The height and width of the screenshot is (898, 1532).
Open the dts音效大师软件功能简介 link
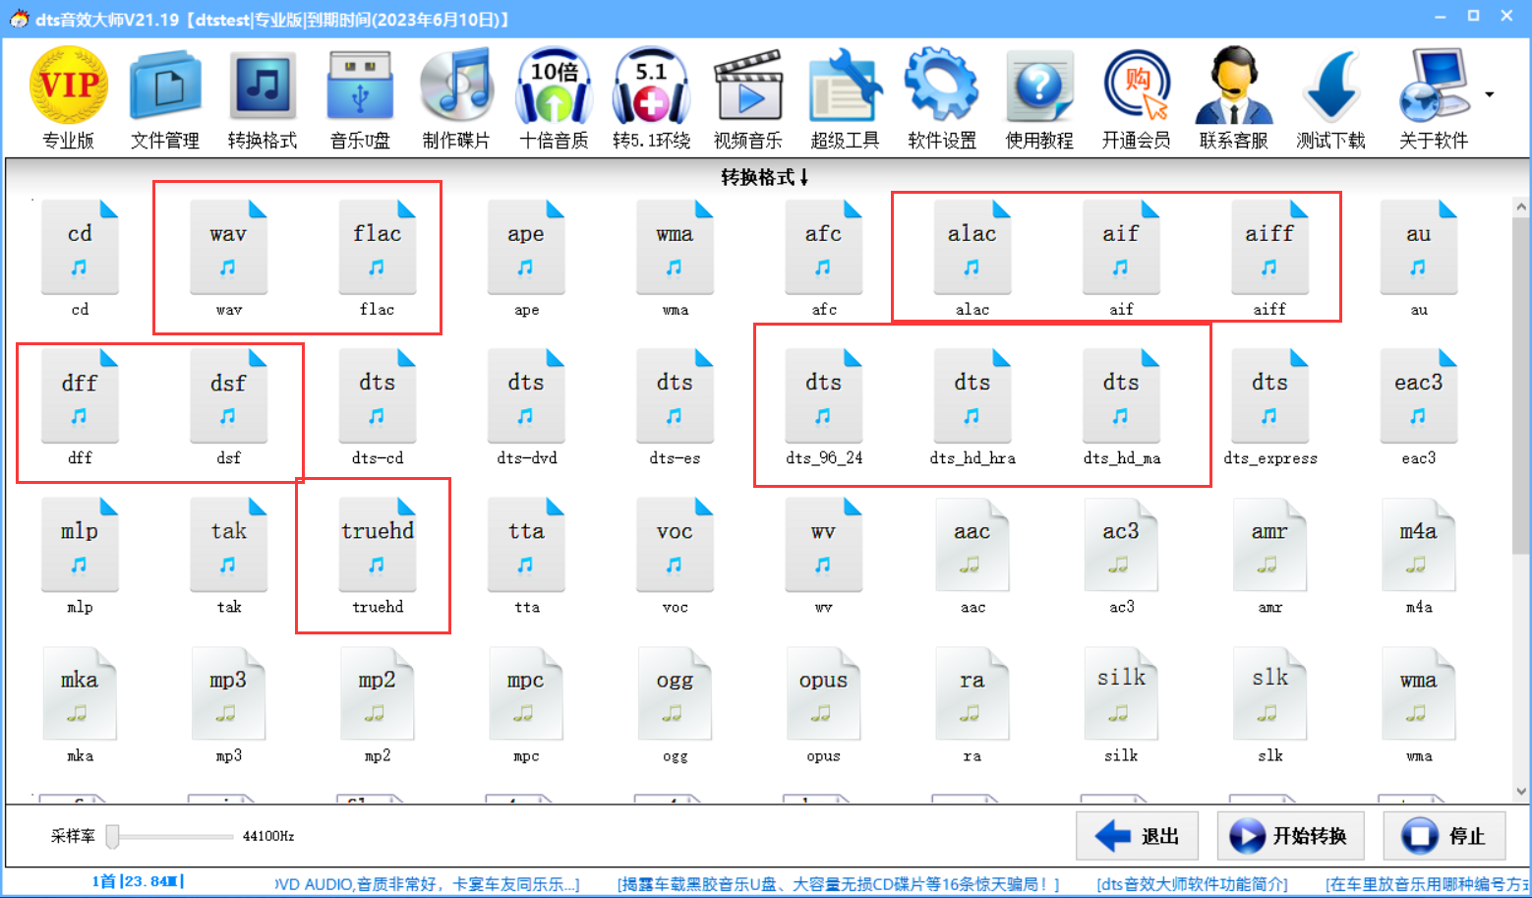[x=1192, y=883]
